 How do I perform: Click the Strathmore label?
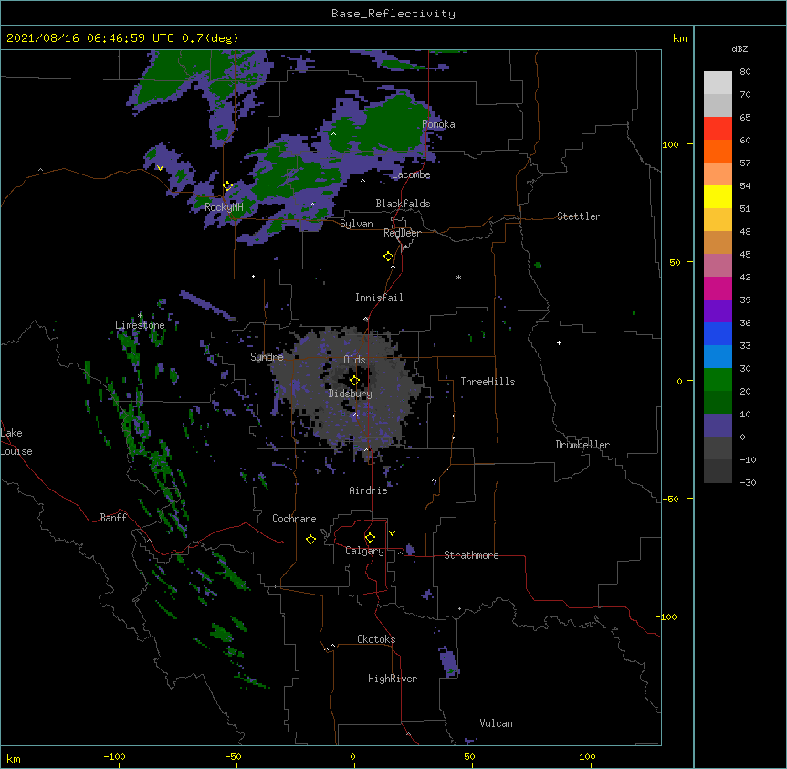coord(471,555)
